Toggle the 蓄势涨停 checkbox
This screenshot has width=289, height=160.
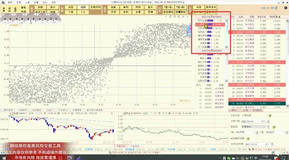point(2,110)
